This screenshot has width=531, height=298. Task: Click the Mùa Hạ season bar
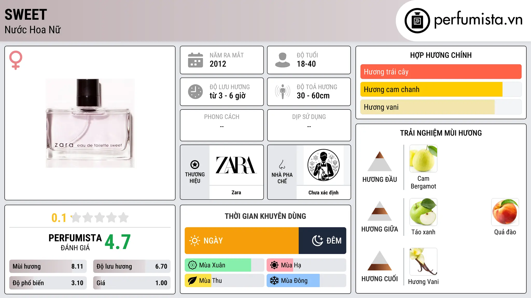click(x=306, y=265)
